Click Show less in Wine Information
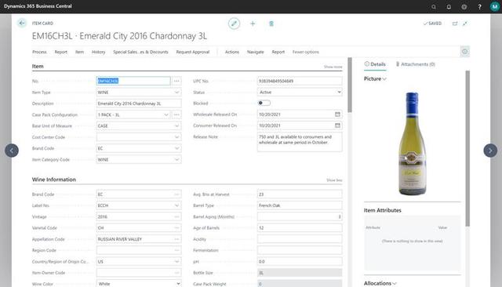502x287 pixels. (x=334, y=180)
